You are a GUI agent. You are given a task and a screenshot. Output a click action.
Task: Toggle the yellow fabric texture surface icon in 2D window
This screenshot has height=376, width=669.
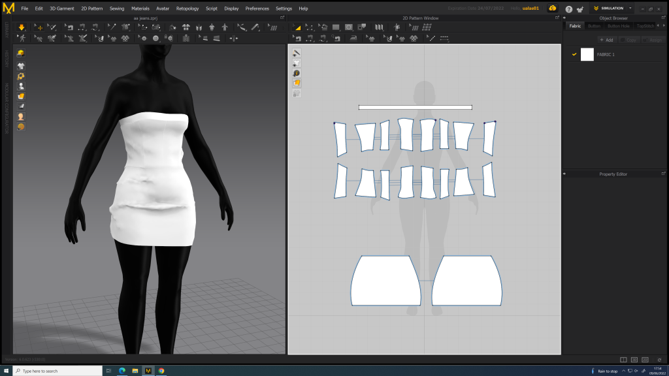[297, 83]
